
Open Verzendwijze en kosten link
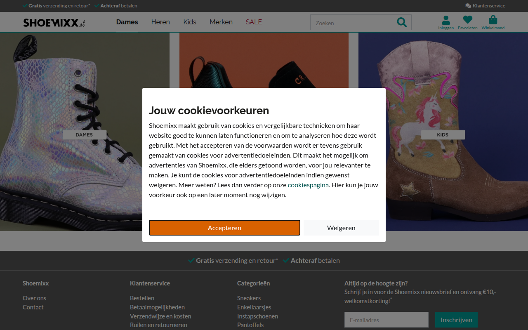pyautogui.click(x=160, y=316)
